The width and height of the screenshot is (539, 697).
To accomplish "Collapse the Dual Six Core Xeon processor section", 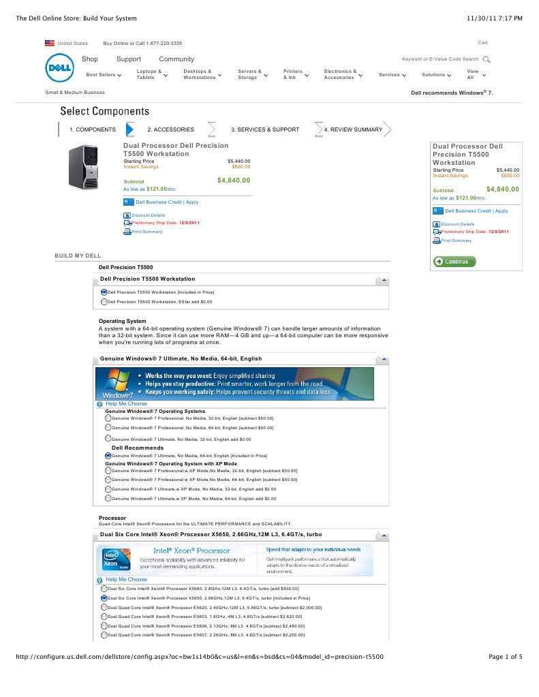I will pos(383,536).
